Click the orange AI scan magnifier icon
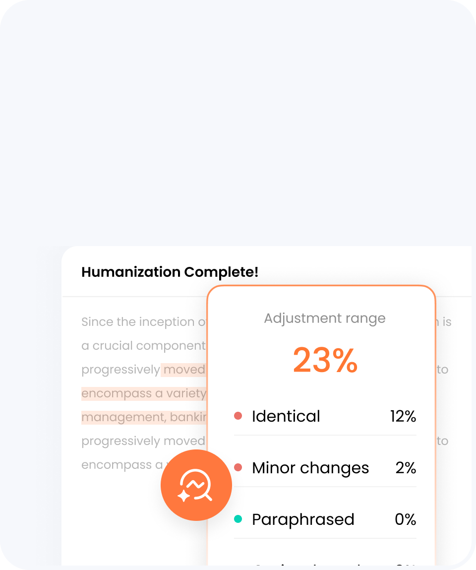The image size is (476, 570). [x=196, y=485]
